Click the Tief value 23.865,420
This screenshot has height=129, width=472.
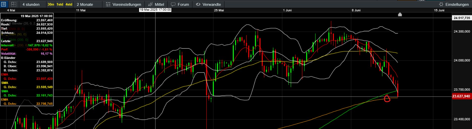click(x=44, y=29)
